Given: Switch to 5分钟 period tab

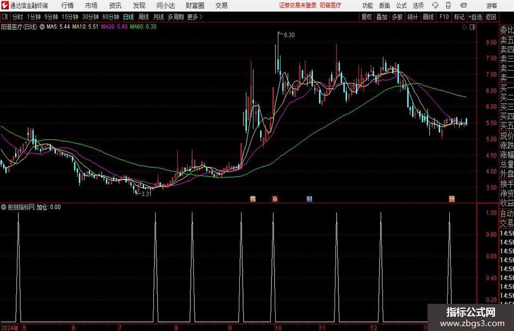Looking at the screenshot, I should (x=51, y=17).
